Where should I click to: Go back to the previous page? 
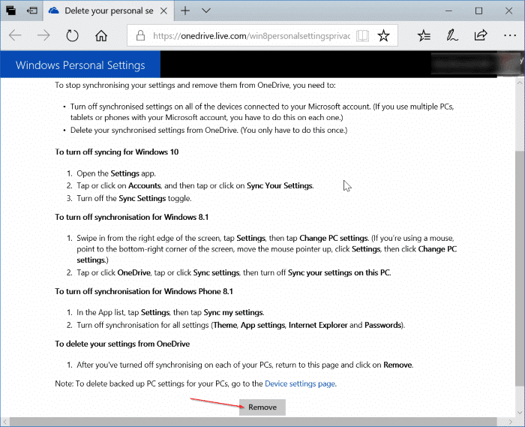16,35
